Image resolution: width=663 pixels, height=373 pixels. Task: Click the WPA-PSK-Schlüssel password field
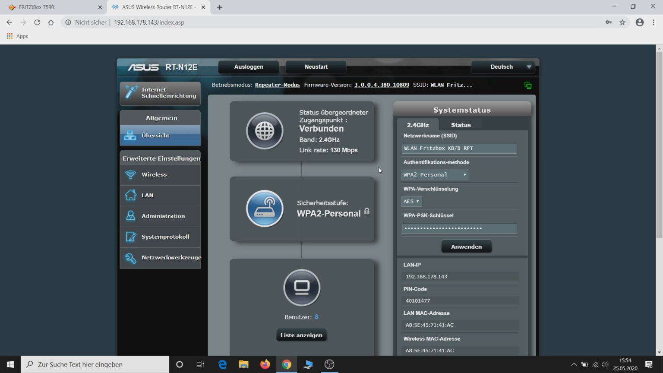point(459,228)
